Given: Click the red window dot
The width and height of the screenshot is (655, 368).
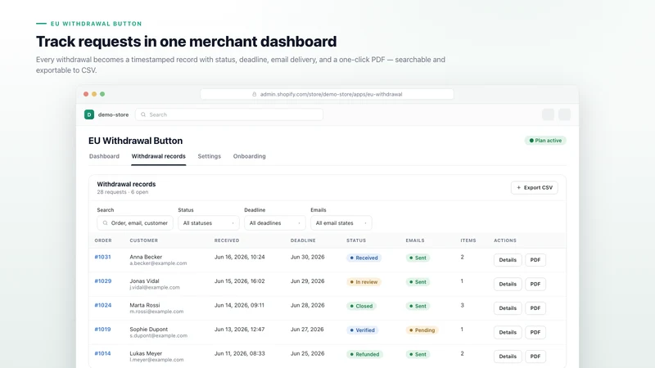Looking at the screenshot, I should tap(86, 94).
